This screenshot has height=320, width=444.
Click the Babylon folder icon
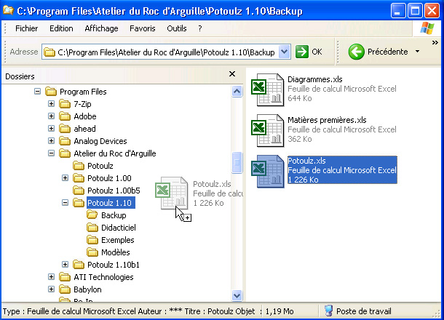[65, 289]
